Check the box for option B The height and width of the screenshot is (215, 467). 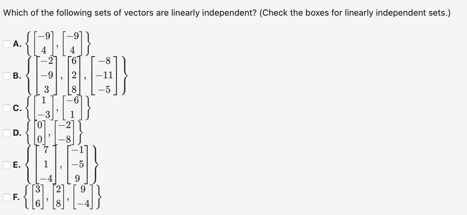pyautogui.click(x=6, y=76)
